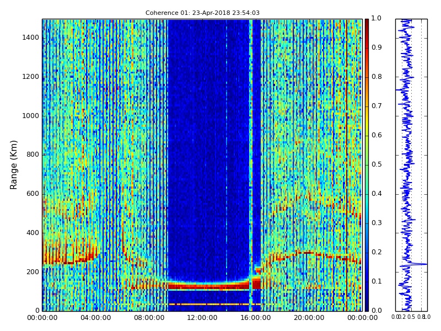Click the dark red top of the colorbar
Viewport: 441px width, 331px height.
tap(367, 24)
